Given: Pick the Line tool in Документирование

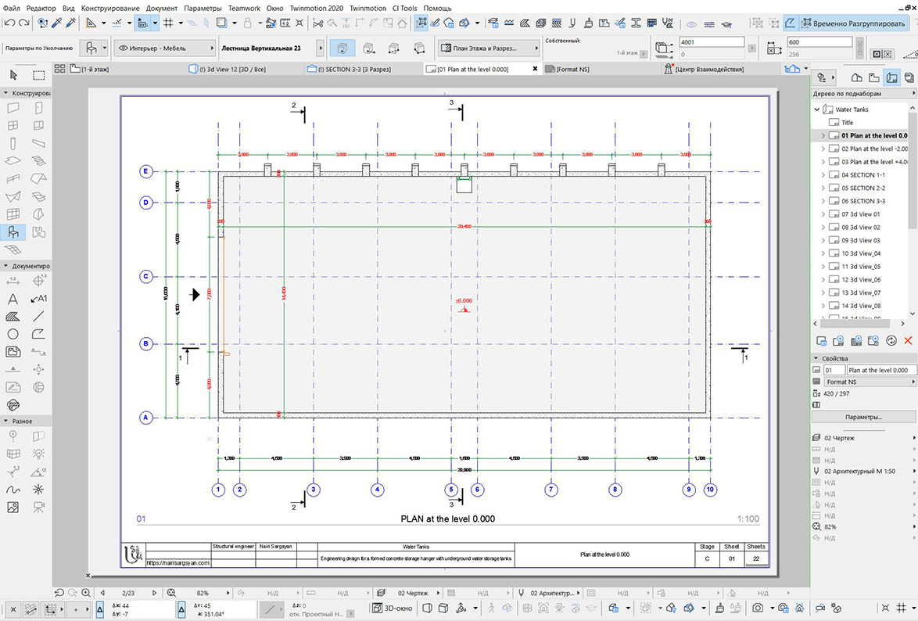Looking at the screenshot, I should 38,316.
